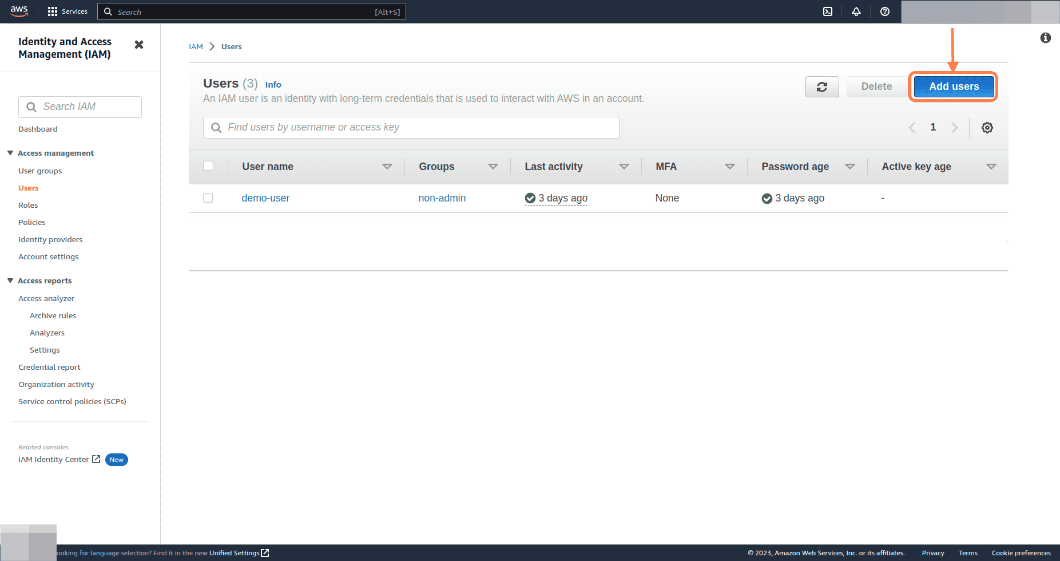Click the external link icon beside IAM Identity Center
1060x561 pixels.
pos(96,459)
